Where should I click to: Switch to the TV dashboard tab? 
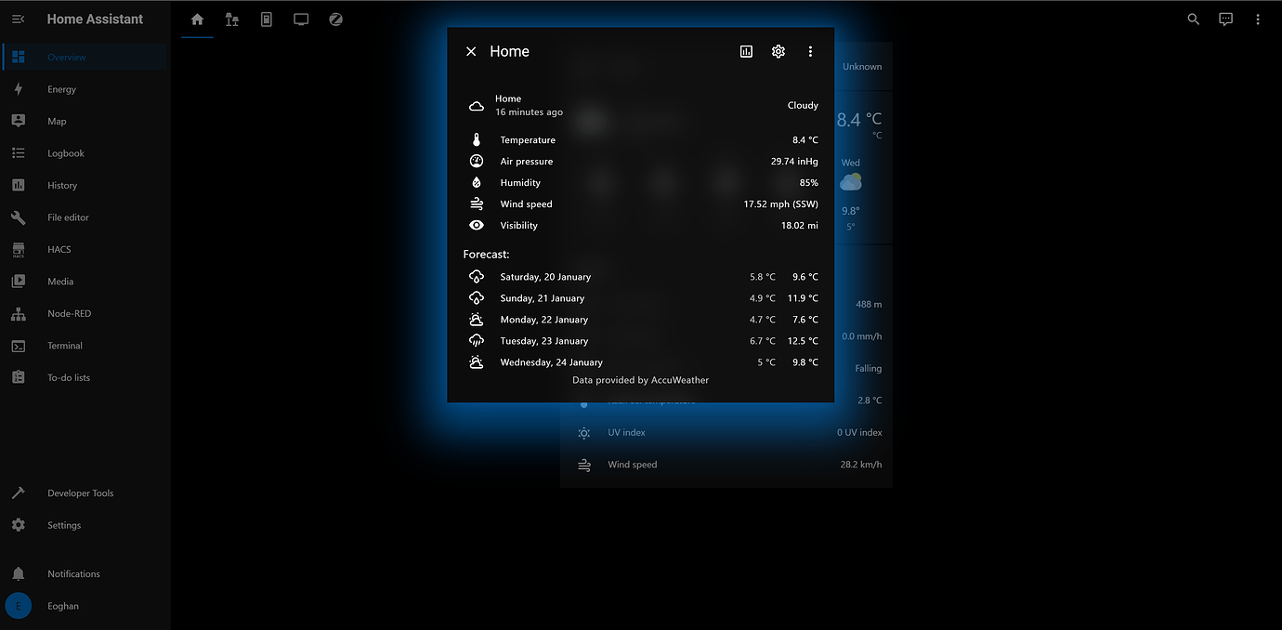point(301,19)
